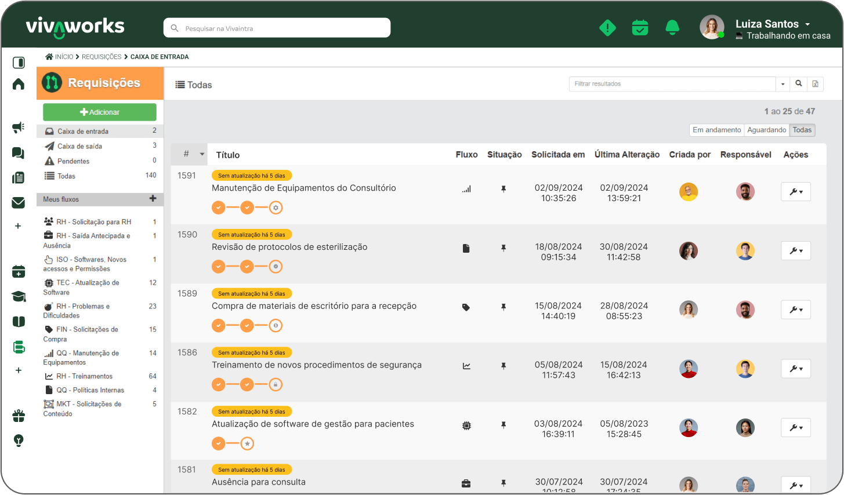Open Pendentes in the requests menu

click(x=73, y=161)
